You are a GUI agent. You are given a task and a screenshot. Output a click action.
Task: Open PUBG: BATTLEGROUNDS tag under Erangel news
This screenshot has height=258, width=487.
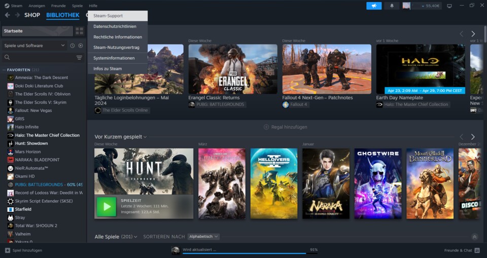[217, 105]
